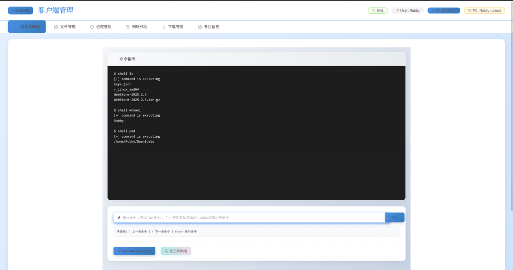
Task: Click the 快捷键 shortcut hint text
Action: pyautogui.click(x=157, y=232)
